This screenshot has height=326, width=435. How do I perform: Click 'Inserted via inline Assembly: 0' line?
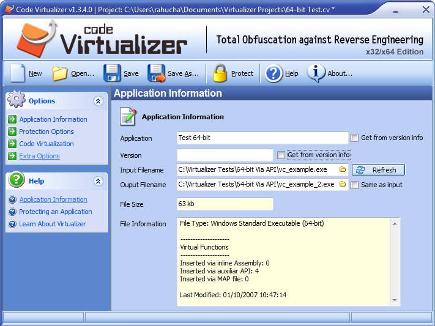[225, 263]
